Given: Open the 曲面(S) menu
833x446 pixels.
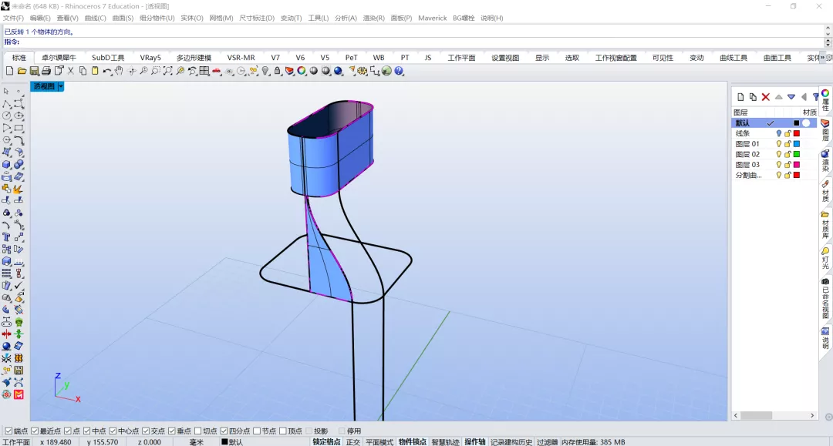Looking at the screenshot, I should click(x=123, y=18).
